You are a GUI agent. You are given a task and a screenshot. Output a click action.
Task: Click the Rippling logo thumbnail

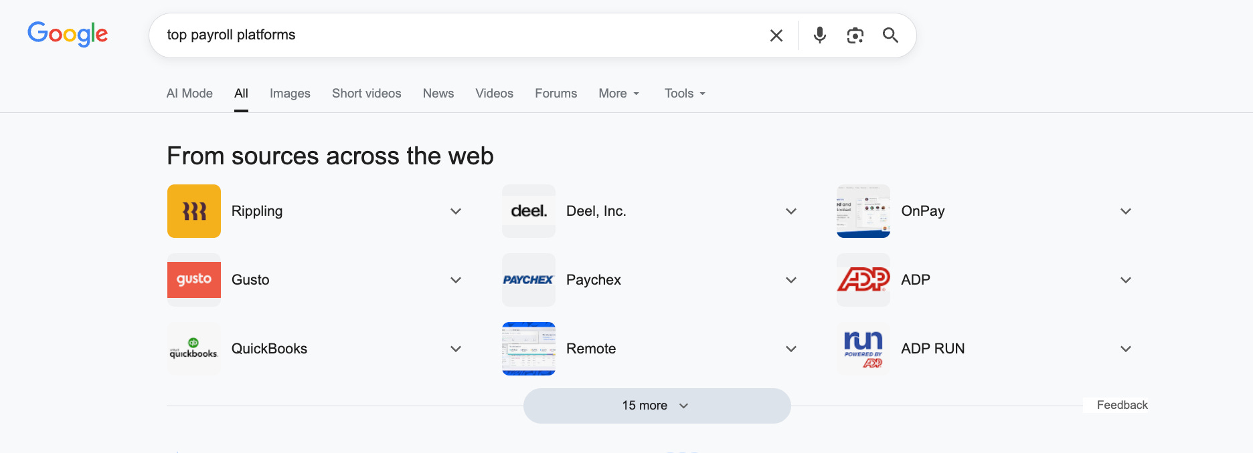tap(194, 211)
